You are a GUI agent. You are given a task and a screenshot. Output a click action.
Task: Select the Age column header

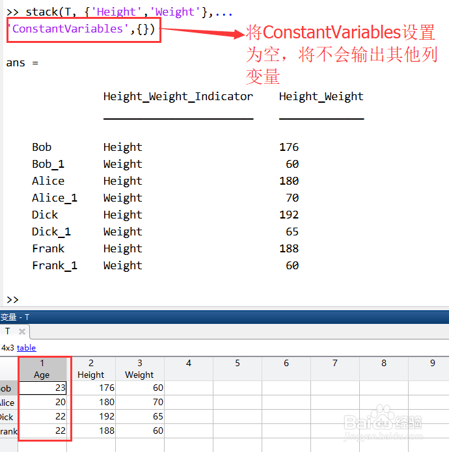coord(42,369)
